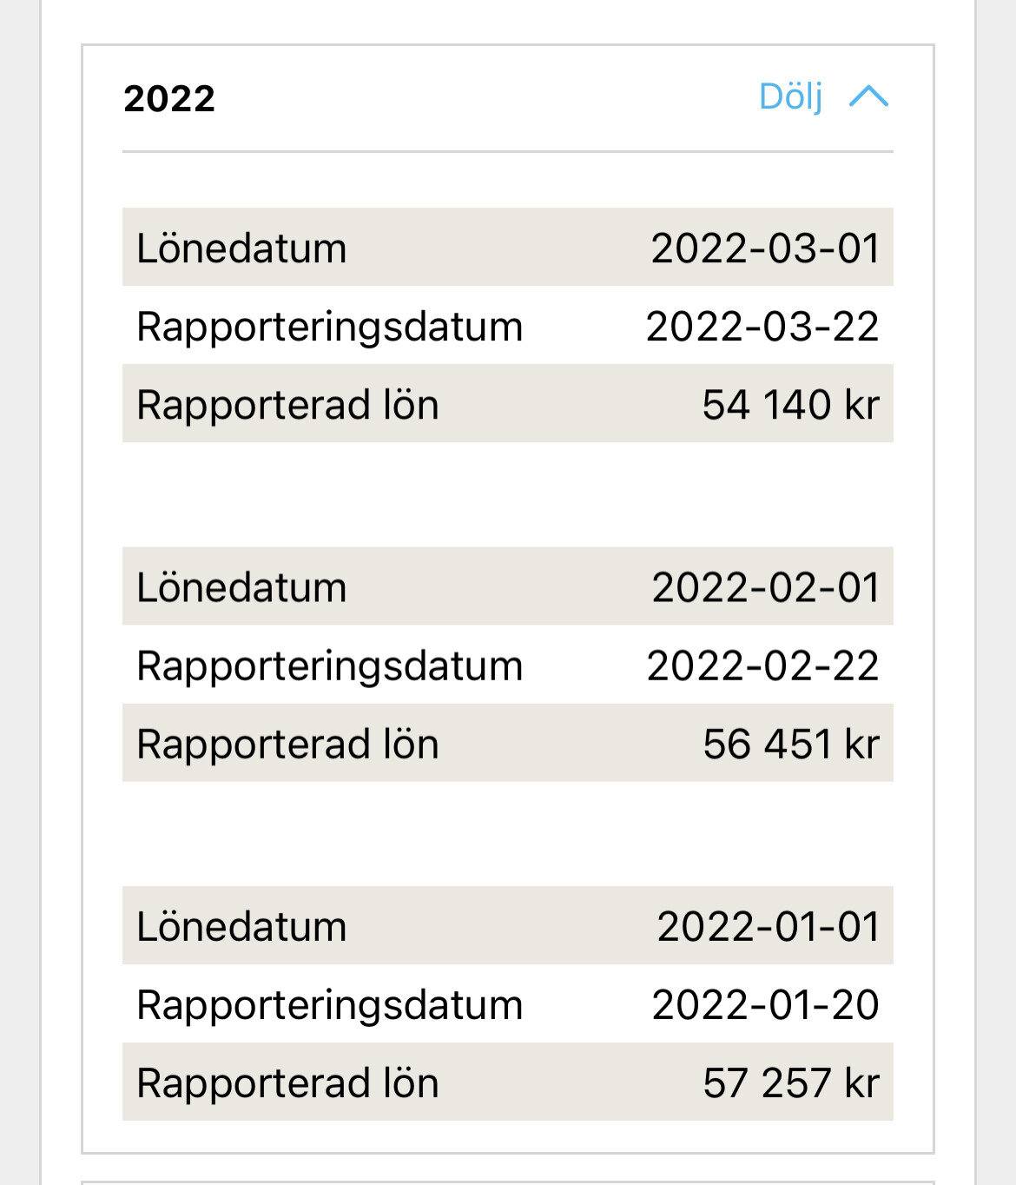
Task: Select the reporting date 2022-01-20
Action: [x=765, y=1005]
